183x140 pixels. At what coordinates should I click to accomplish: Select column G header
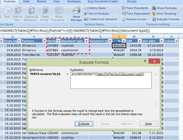pos(12,37)
